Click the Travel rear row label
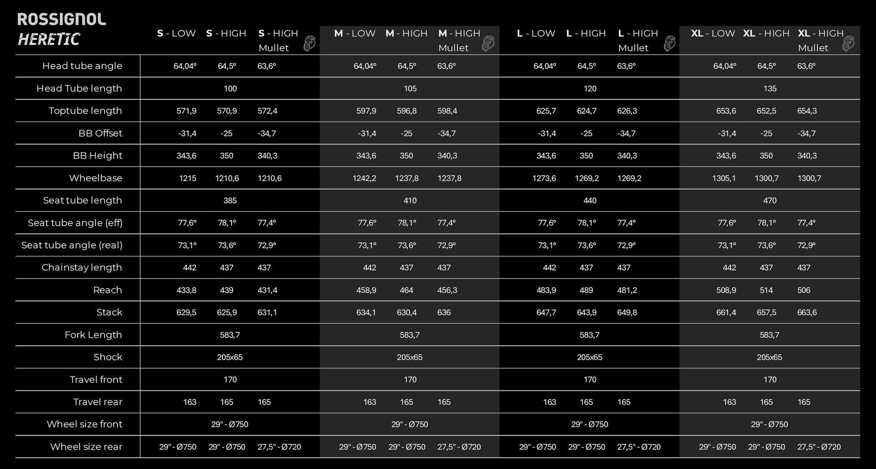This screenshot has height=469, width=876. (x=98, y=402)
